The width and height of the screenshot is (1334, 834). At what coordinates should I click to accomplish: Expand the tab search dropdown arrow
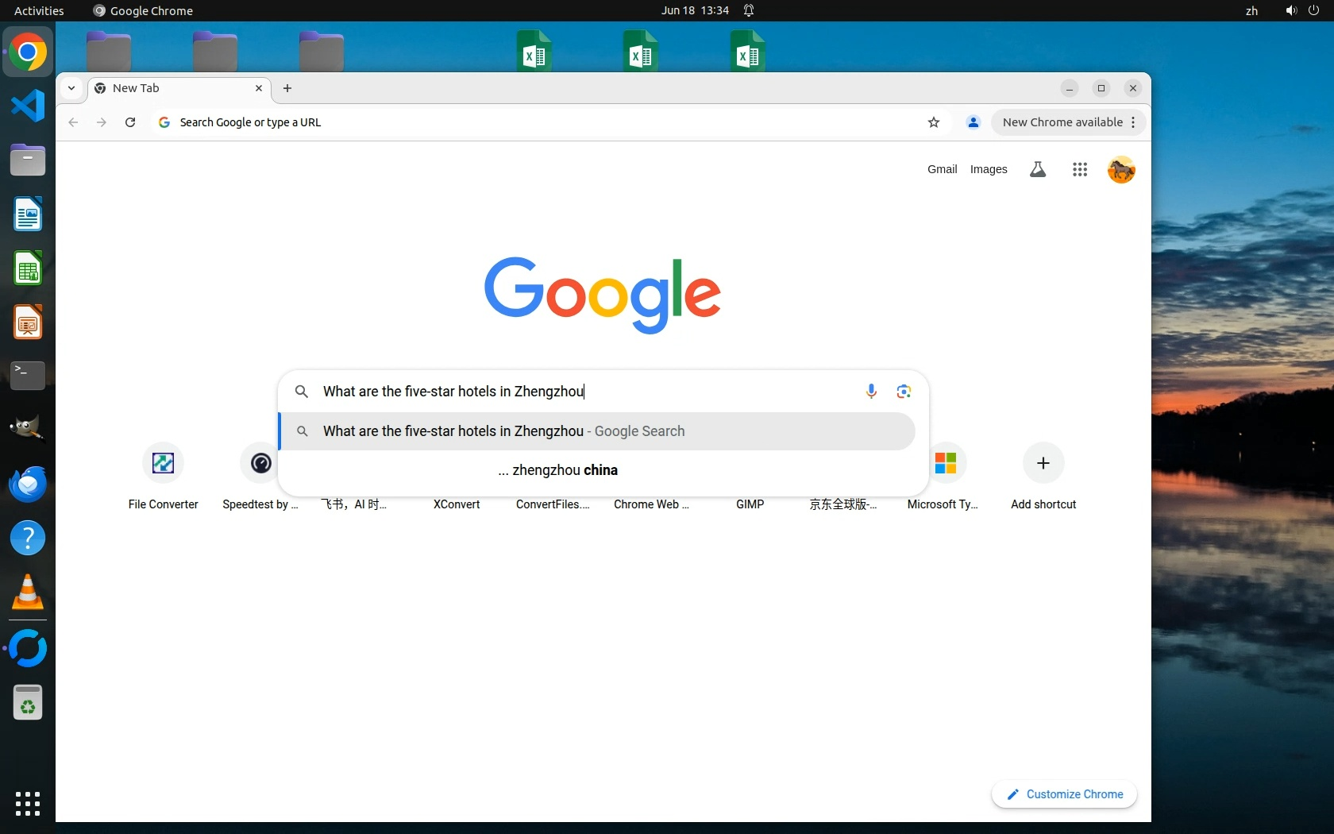point(71,88)
